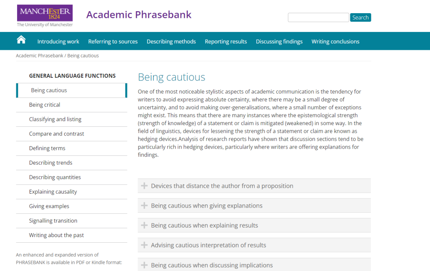Screen dimensions: 430x271
Task: Open the Introducing work menu item
Action: coord(58,41)
